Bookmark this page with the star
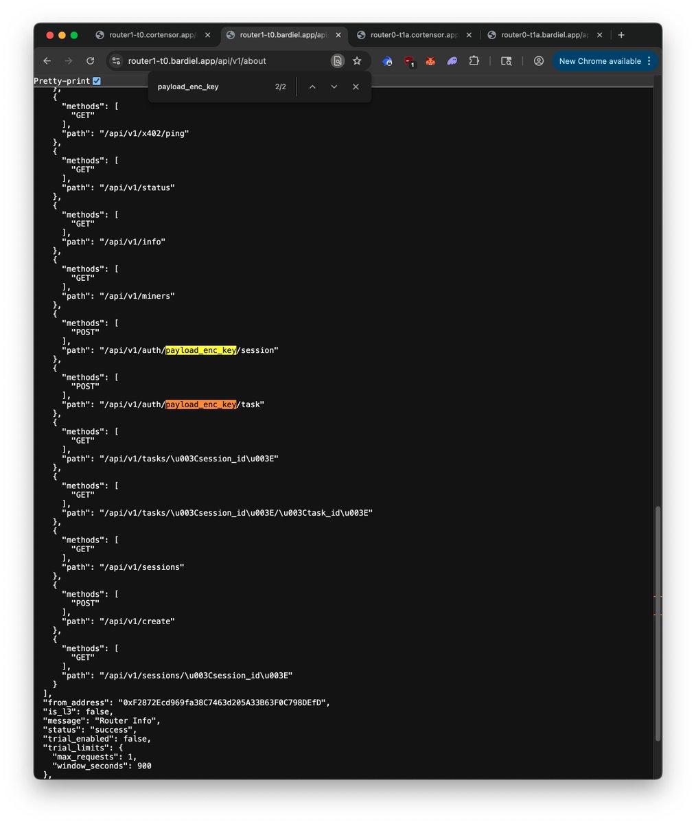The width and height of the screenshot is (696, 824). 357,61
